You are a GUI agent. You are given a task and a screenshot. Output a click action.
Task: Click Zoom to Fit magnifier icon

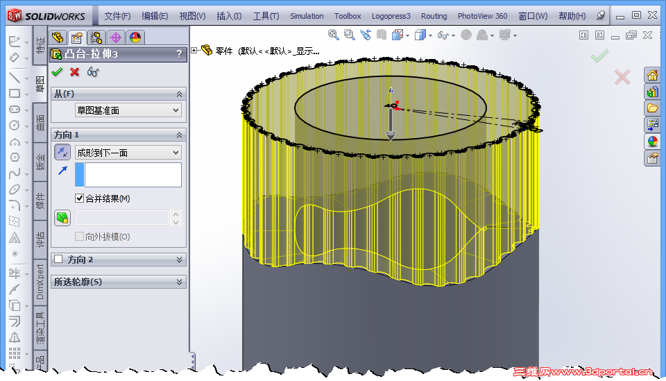click(x=334, y=35)
